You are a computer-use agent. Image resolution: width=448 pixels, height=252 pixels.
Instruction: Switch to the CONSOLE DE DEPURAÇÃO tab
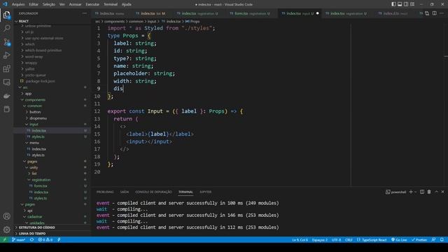[x=154, y=192]
